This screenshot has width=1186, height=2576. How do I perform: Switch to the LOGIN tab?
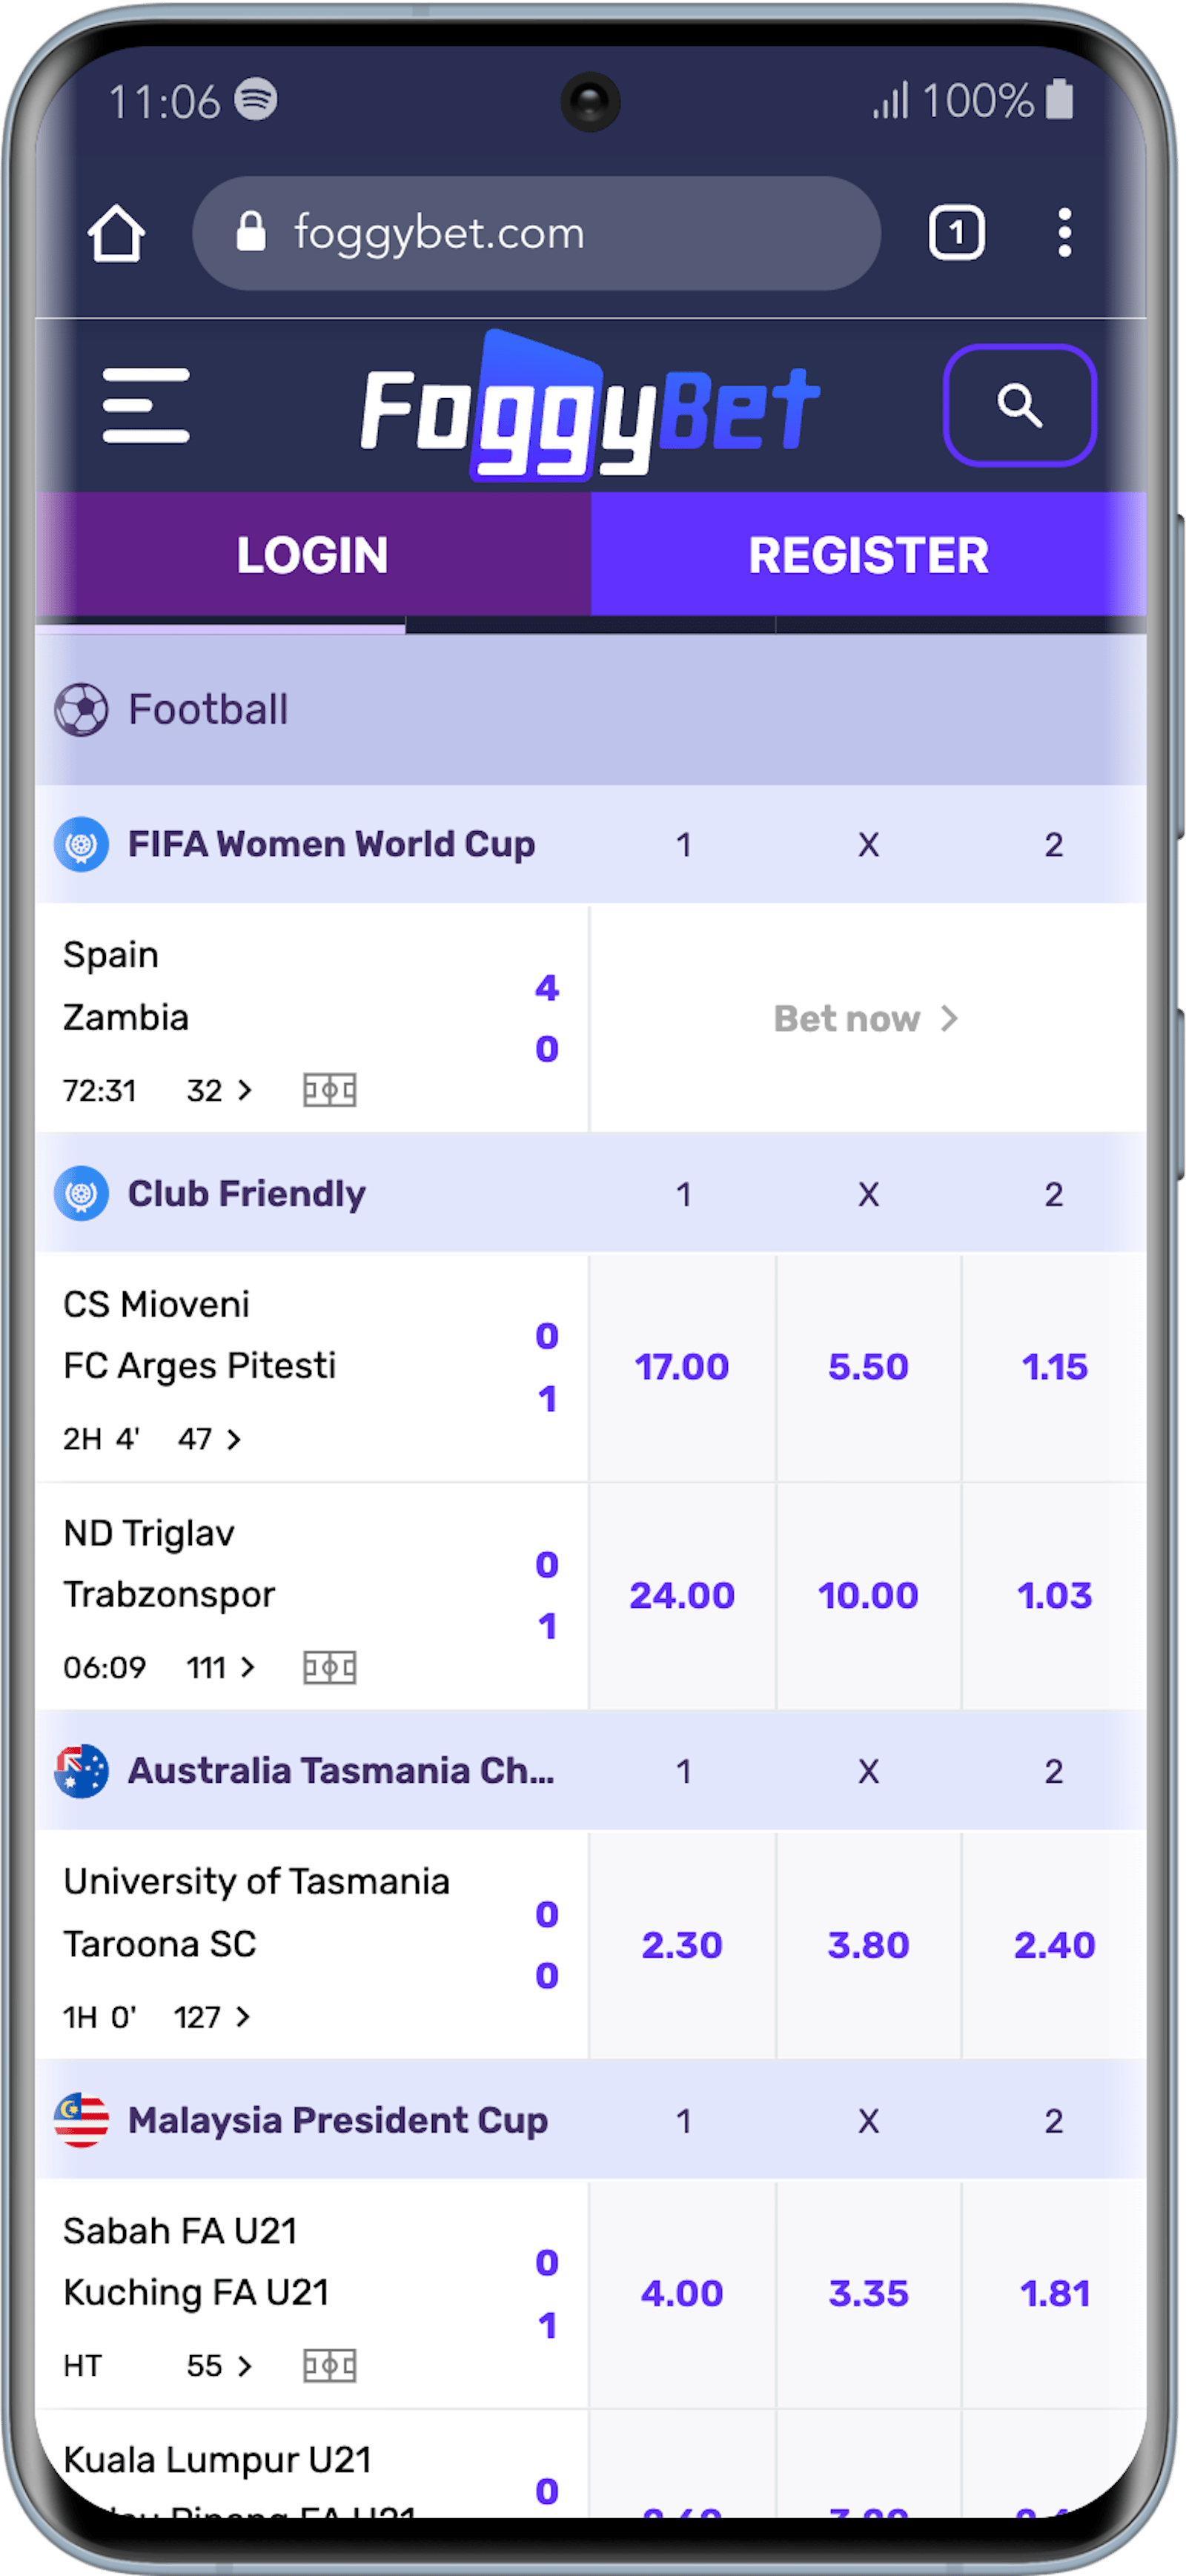[x=313, y=555]
